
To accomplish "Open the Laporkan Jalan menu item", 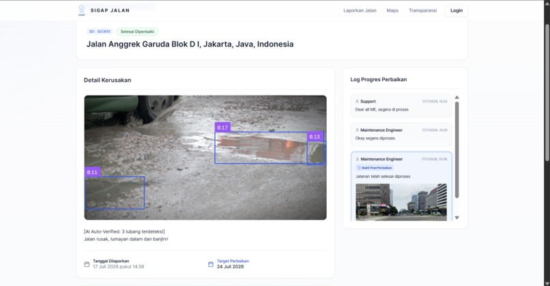I will click(x=360, y=10).
